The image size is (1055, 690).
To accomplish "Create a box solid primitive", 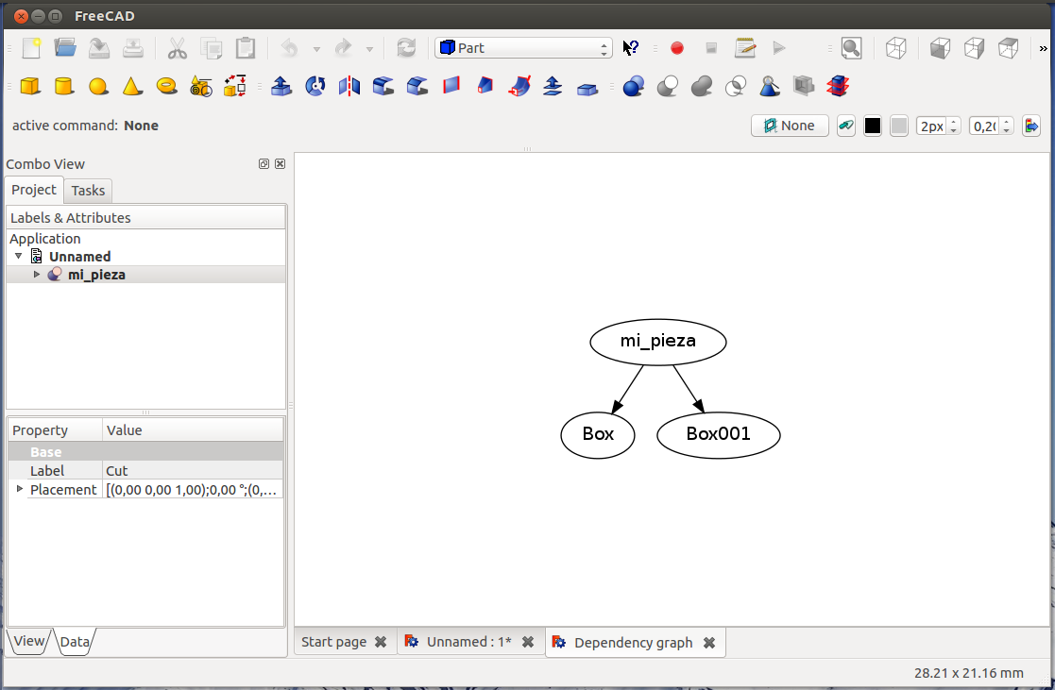I will (30, 87).
